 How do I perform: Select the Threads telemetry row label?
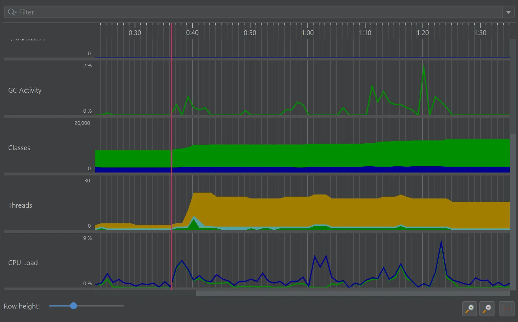tap(20, 205)
